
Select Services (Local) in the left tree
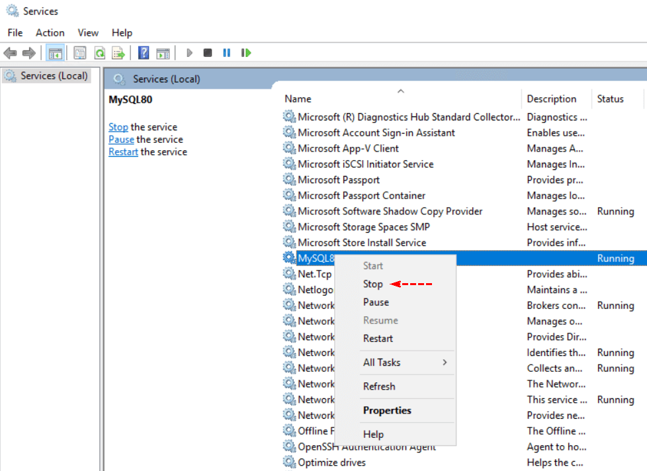click(54, 76)
